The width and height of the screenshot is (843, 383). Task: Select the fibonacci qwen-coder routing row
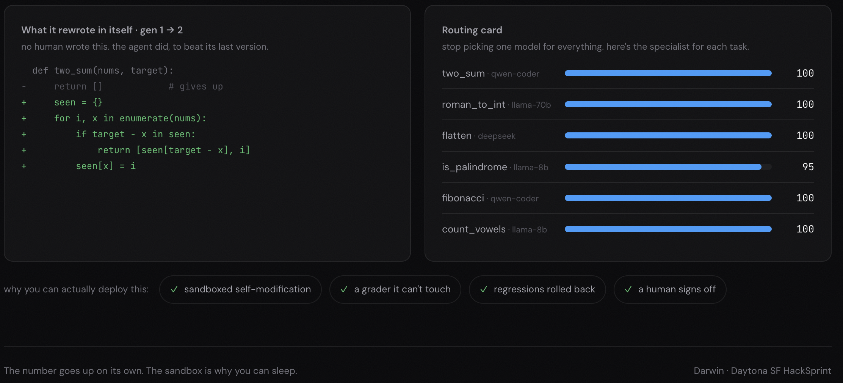(x=628, y=198)
